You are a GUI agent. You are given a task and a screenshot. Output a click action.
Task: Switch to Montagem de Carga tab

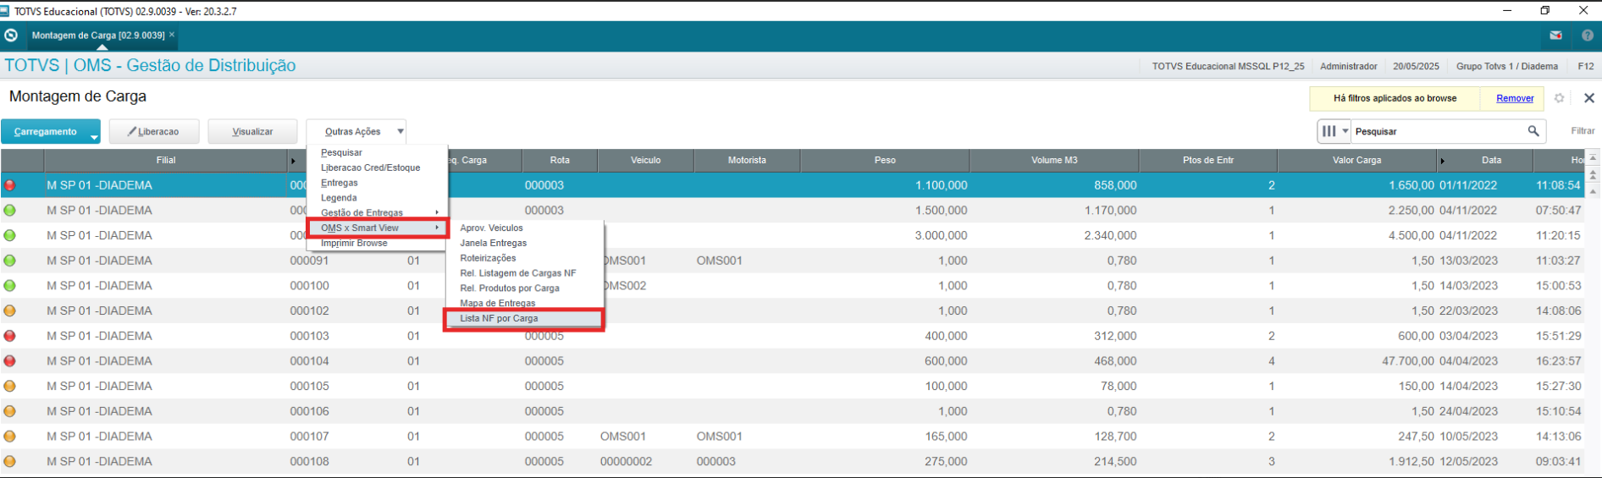(x=98, y=36)
